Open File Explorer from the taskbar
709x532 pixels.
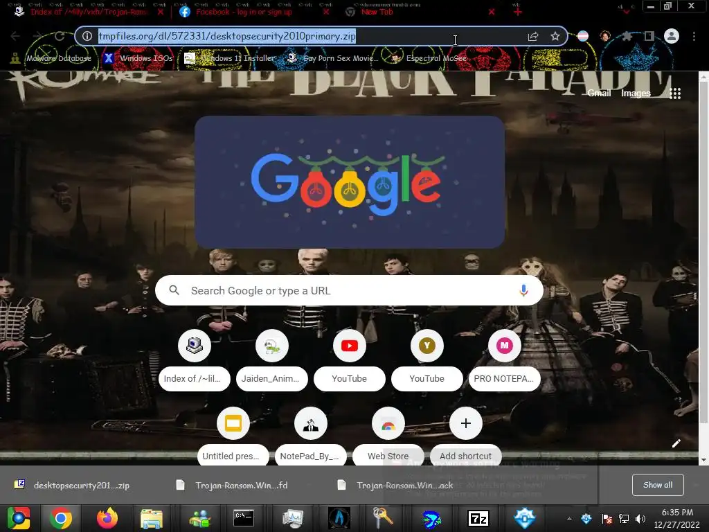pos(152,518)
